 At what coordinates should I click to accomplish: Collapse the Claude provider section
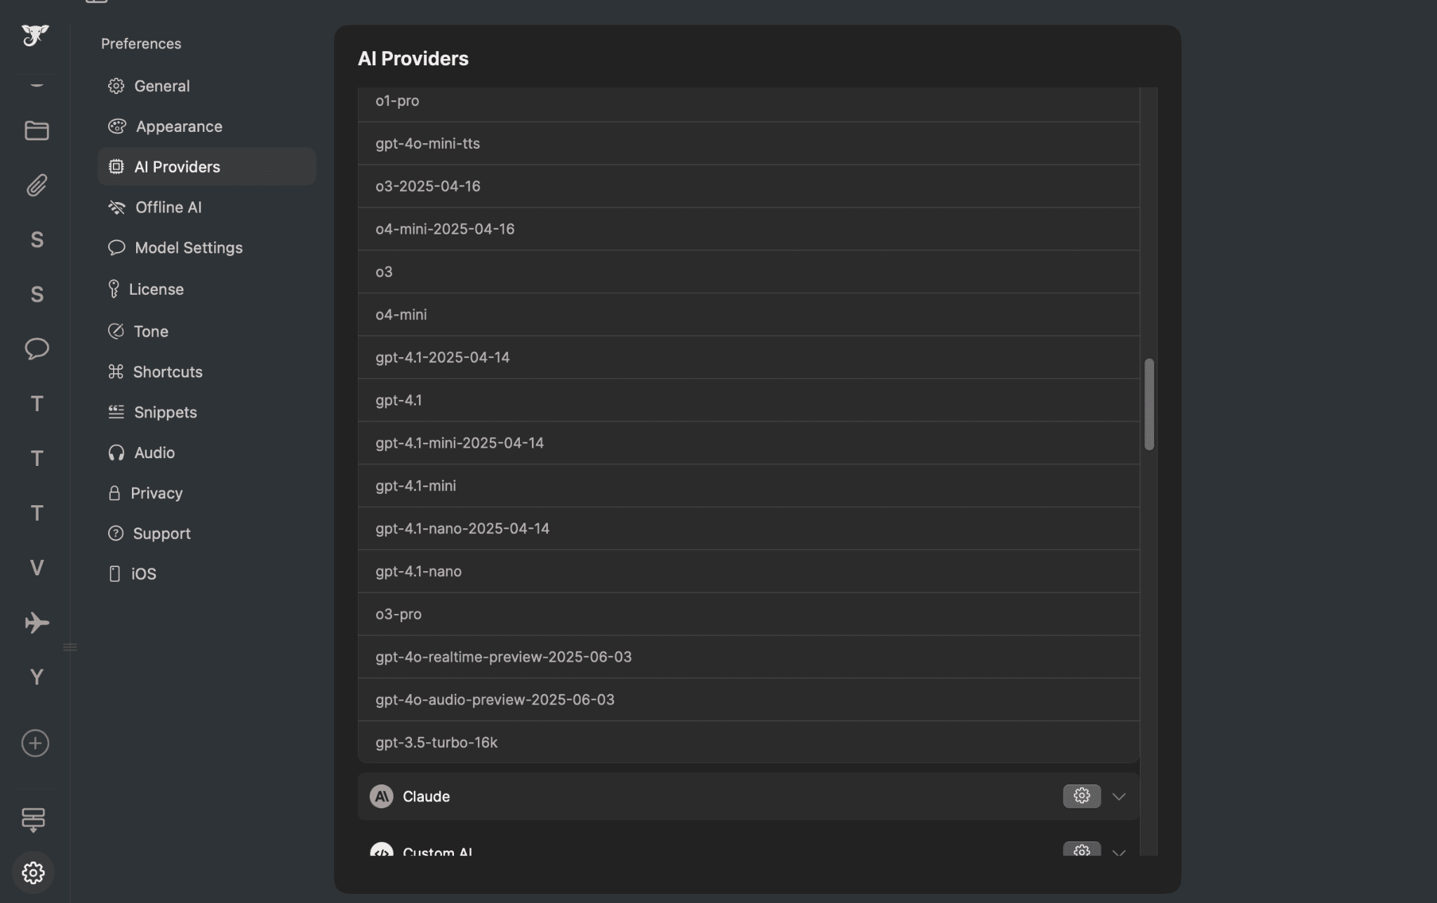point(1118,796)
